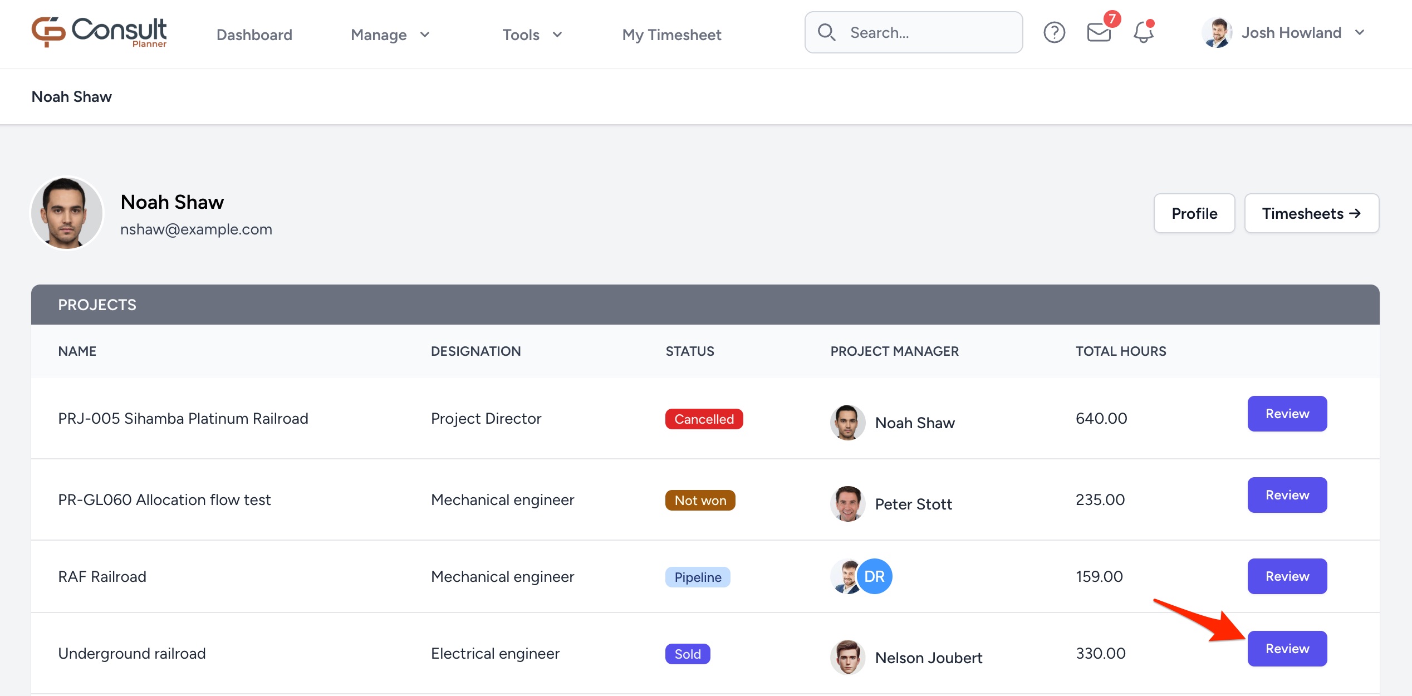This screenshot has height=696, width=1412.
Task: Click the Consult Planner logo
Action: (99, 32)
